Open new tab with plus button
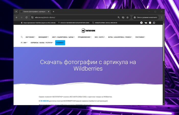Viewport: 179px width, 115px height. point(53,12)
